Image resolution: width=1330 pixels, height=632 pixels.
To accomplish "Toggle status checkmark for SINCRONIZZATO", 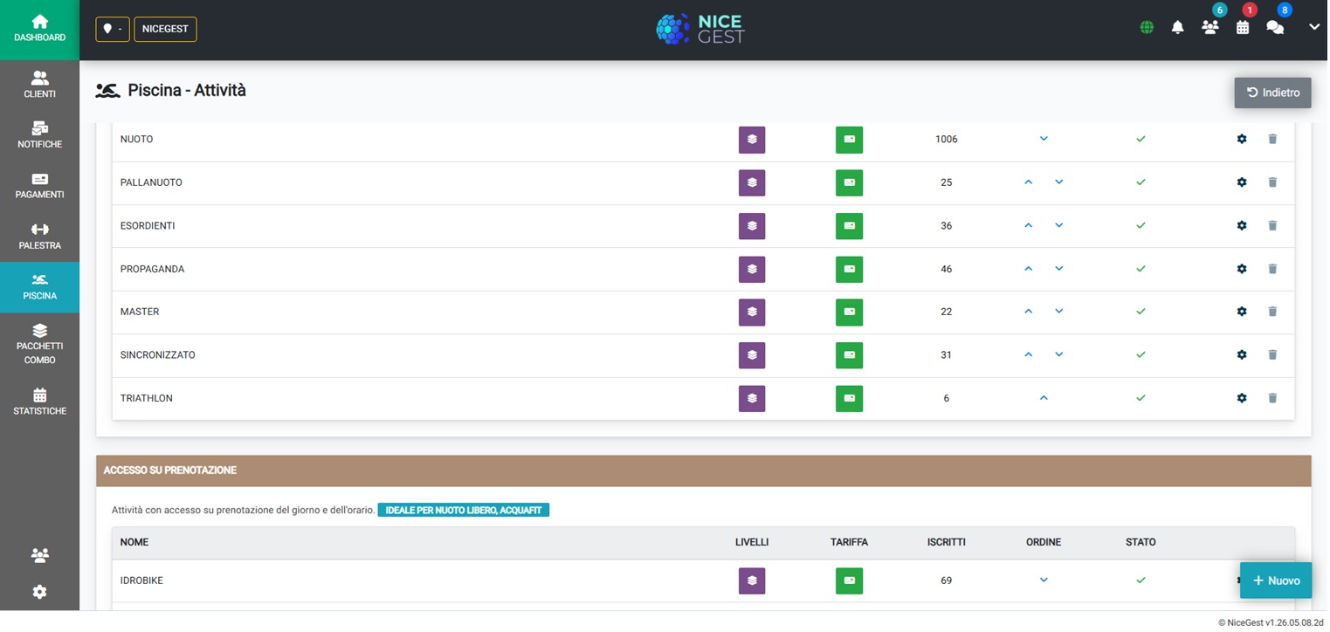I will (x=1140, y=355).
